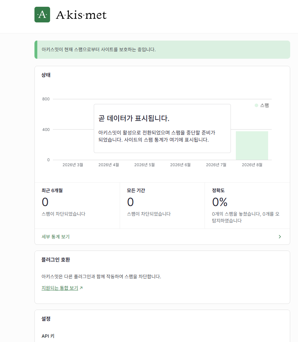The height and width of the screenshot is (342, 298).
Task: Click the 플러그인 호환 heading
Action: click(x=56, y=260)
